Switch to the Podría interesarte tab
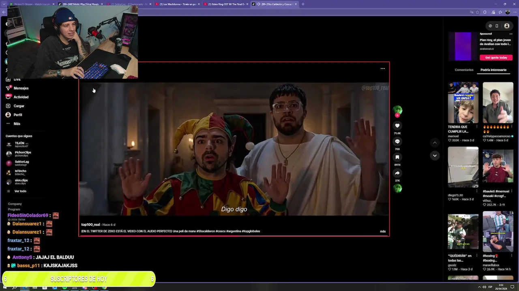The image size is (519, 291). (x=493, y=70)
